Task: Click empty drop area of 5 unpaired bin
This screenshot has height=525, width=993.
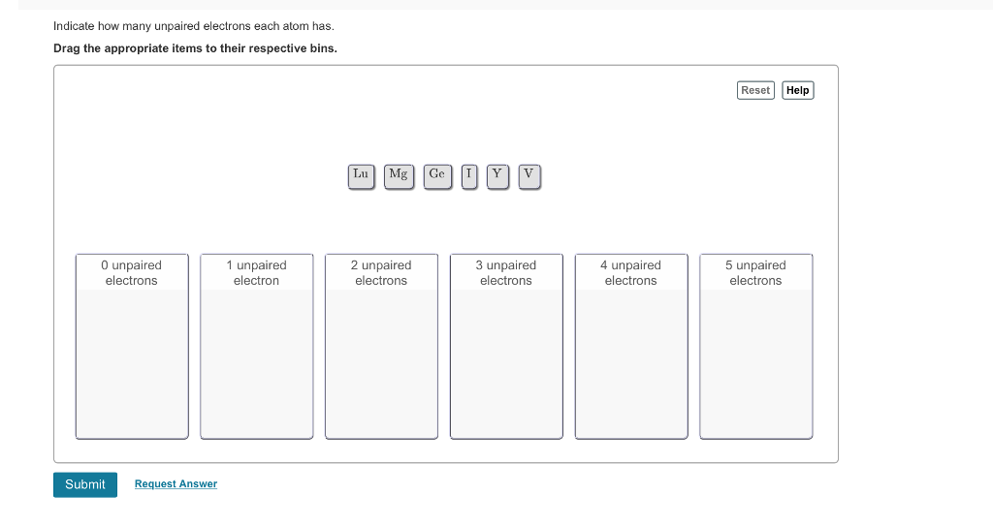Action: click(755, 363)
